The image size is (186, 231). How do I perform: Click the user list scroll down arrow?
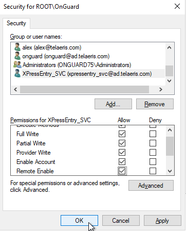(170, 81)
